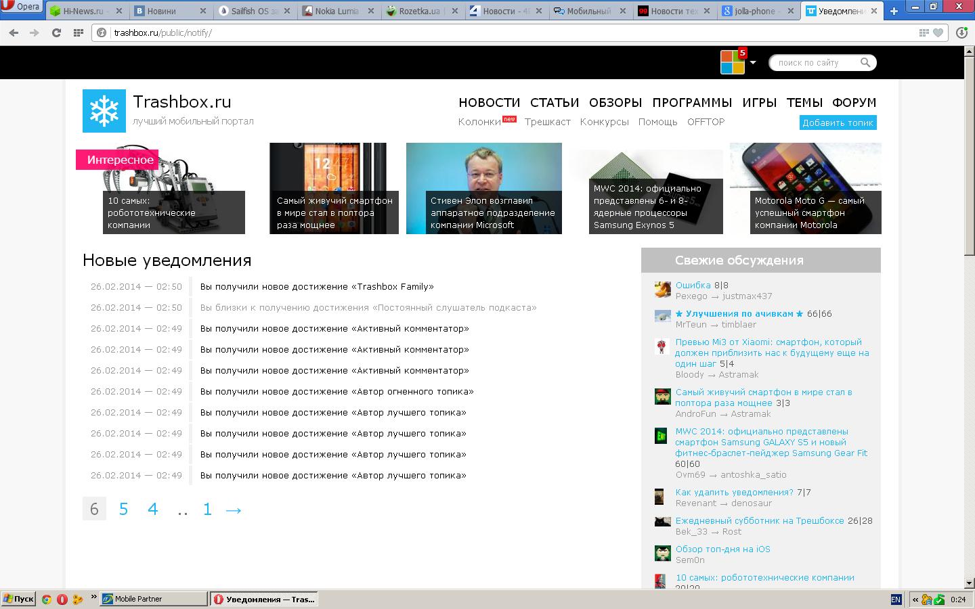The image size is (975, 609).
Task: Click the notification about «Trashbox Family» achievement
Action: coord(317,287)
